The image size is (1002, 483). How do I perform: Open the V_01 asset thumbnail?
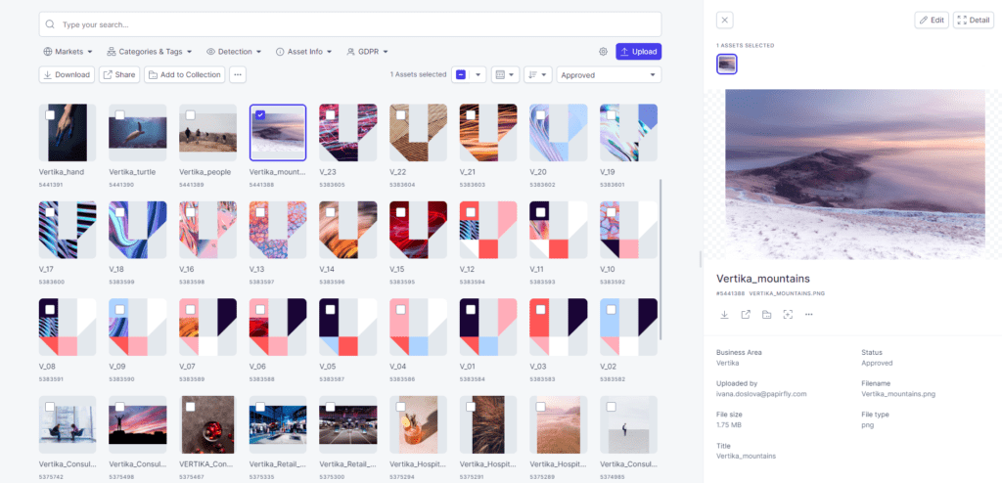click(488, 327)
